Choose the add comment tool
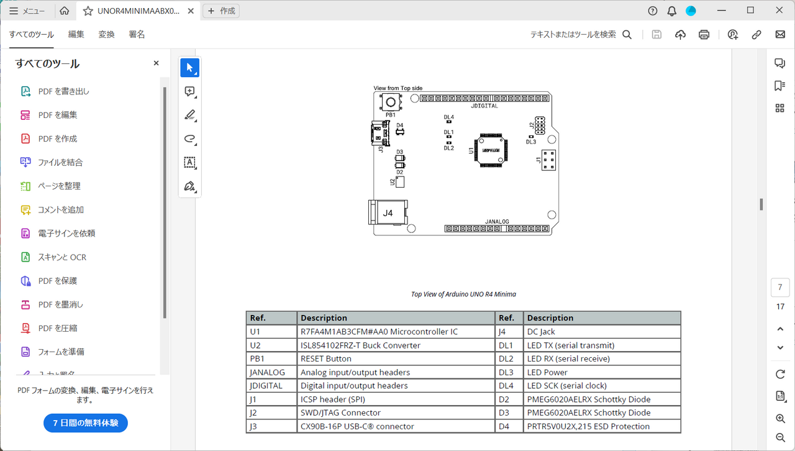Viewport: 795px width, 451px height. [190, 91]
